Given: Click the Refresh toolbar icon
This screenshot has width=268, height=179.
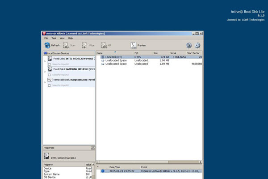Looking at the screenshot, I should (x=47, y=45).
